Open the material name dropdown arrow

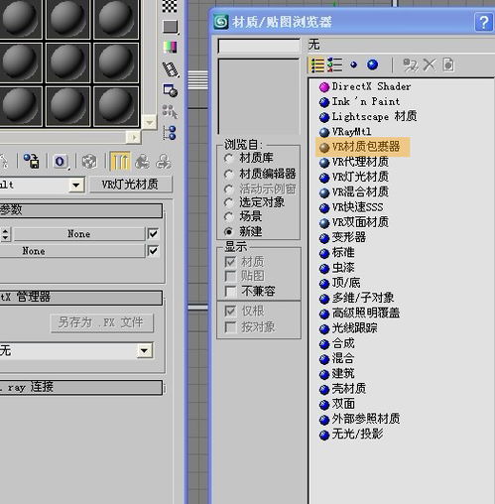tap(76, 185)
